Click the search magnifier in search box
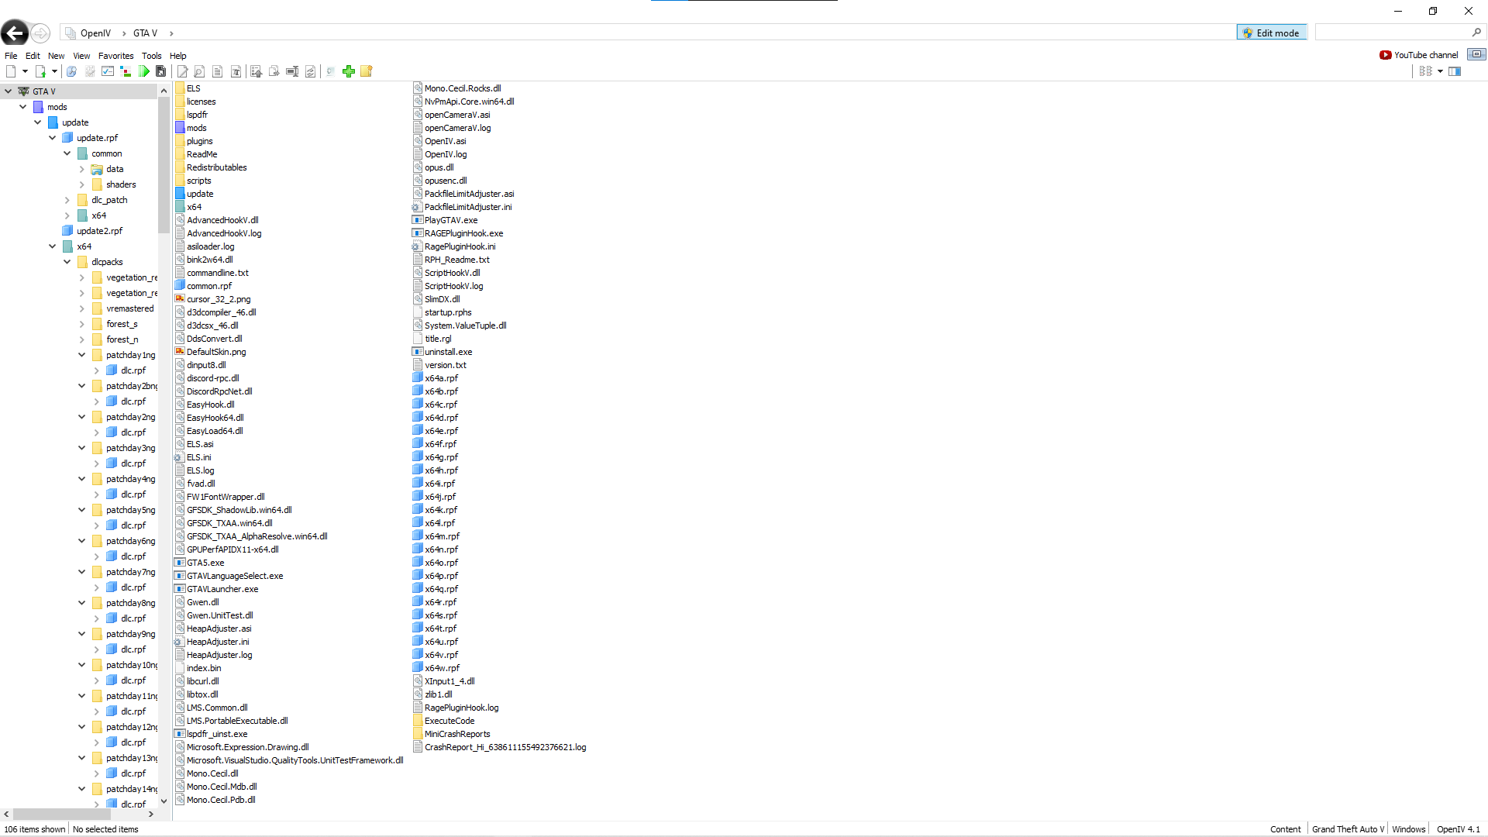Viewport: 1488px width, 837px height. [1476, 33]
